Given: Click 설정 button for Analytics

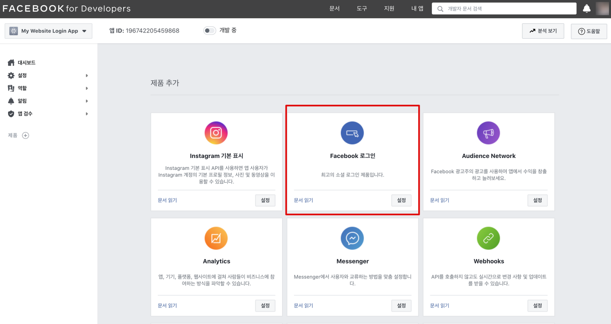Looking at the screenshot, I should [x=265, y=305].
